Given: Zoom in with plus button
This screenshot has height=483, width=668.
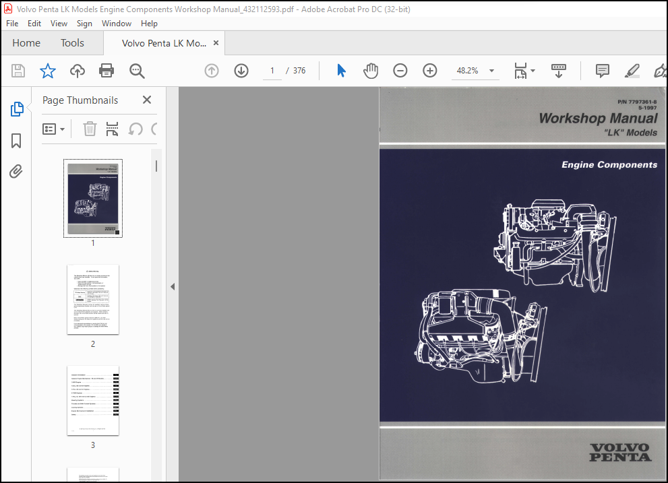Looking at the screenshot, I should pos(430,71).
